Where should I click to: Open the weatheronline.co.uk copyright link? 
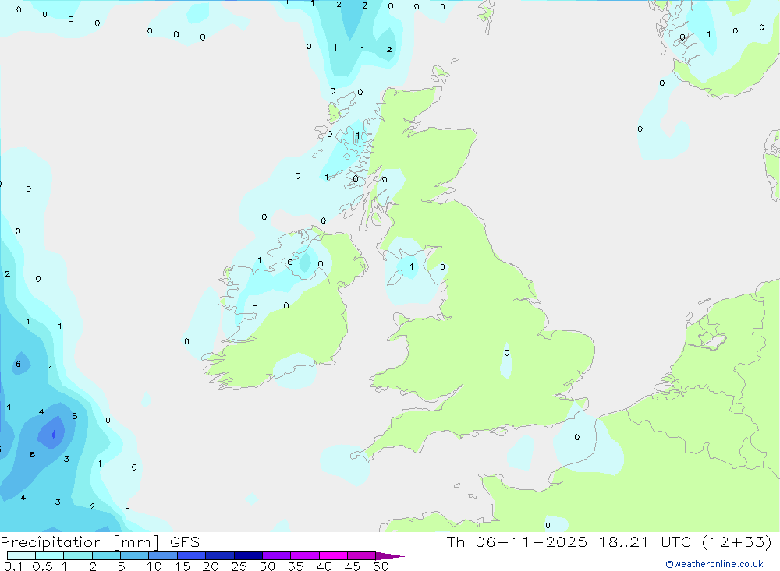(714, 564)
